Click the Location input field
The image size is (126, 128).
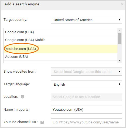[x=86, y=97]
